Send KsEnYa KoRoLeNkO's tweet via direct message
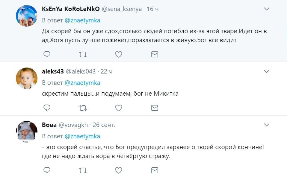Viewport: 287px width, 176px height. 155,54
